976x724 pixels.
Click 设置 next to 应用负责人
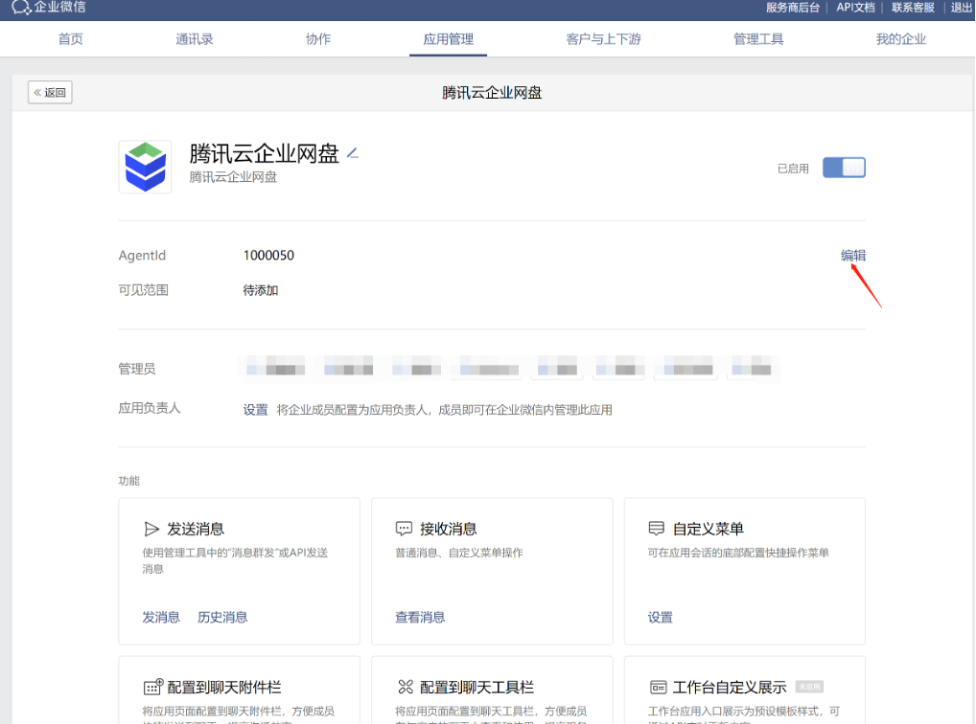tap(255, 410)
